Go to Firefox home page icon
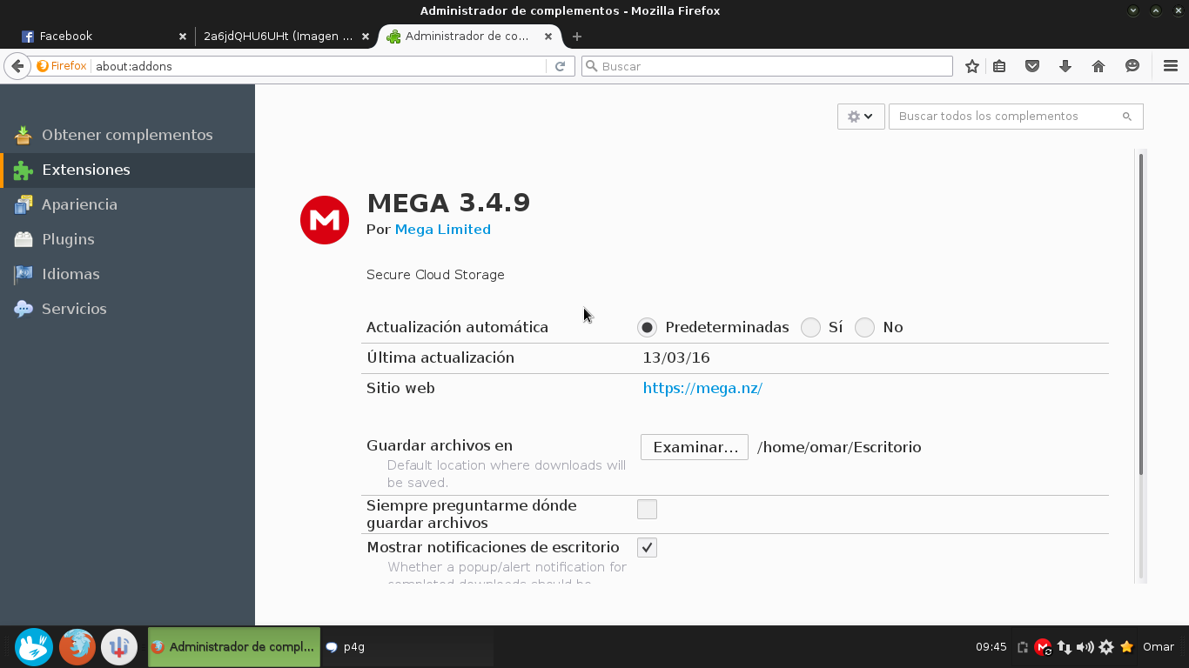The image size is (1189, 668). pyautogui.click(x=1098, y=66)
